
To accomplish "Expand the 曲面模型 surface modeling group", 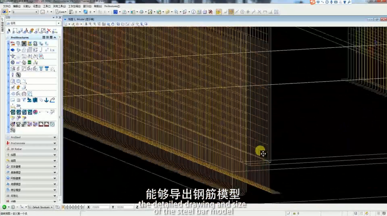I will (31, 172).
